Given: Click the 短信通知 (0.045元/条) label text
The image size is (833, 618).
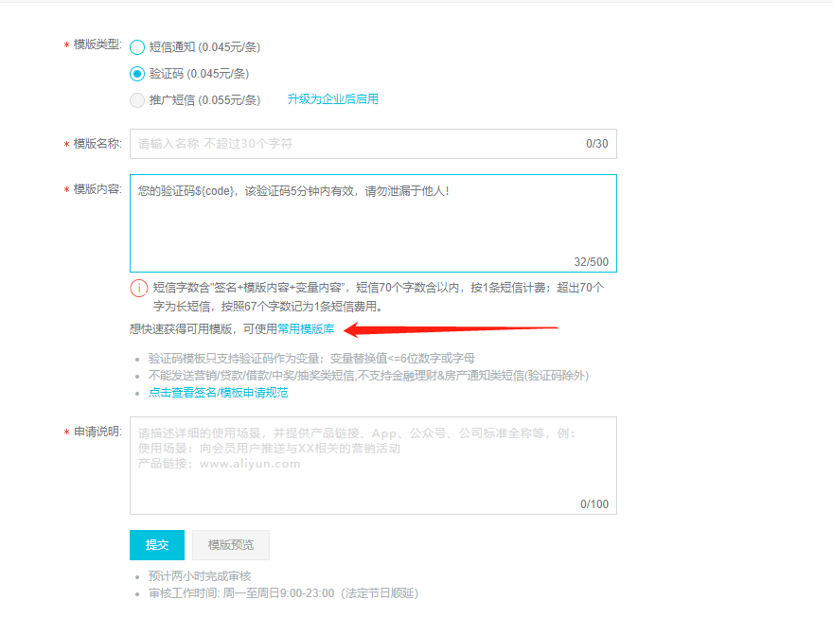Looking at the screenshot, I should click(x=204, y=47).
